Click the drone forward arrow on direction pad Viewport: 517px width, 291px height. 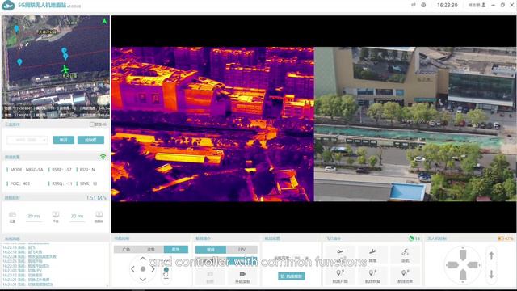(x=463, y=255)
